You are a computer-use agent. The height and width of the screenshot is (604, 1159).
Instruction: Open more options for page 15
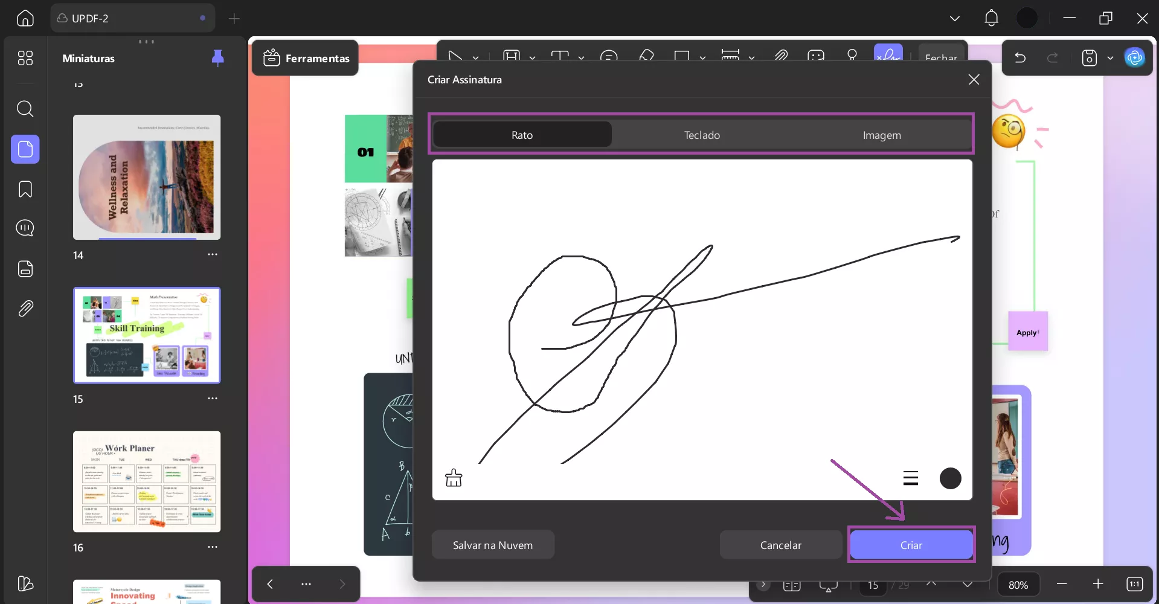(213, 398)
